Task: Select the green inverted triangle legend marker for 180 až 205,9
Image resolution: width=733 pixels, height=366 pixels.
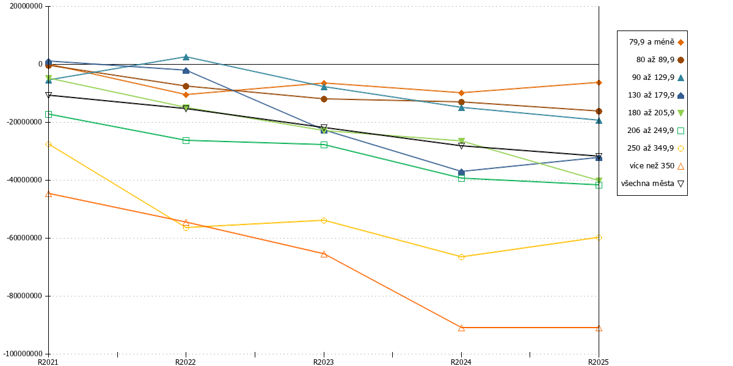Action: tap(680, 113)
